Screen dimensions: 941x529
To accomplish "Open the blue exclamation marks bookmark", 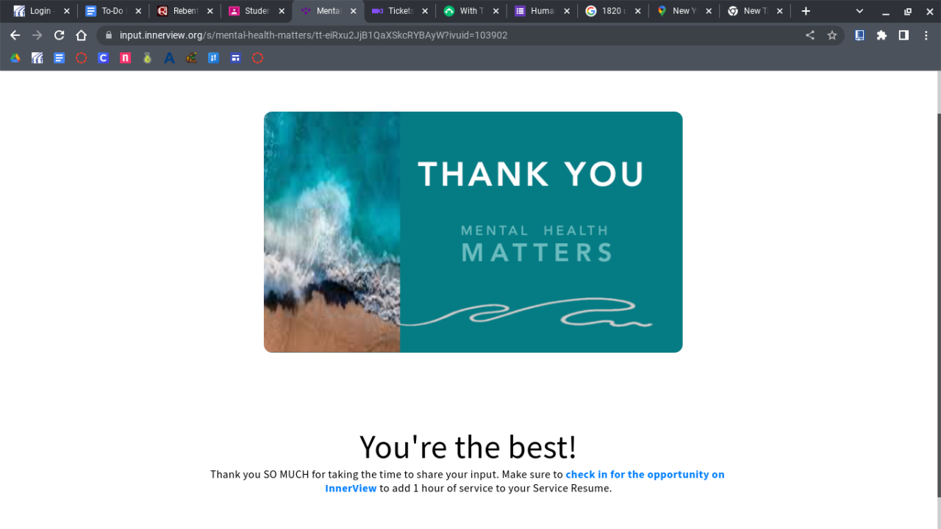I will tap(213, 58).
